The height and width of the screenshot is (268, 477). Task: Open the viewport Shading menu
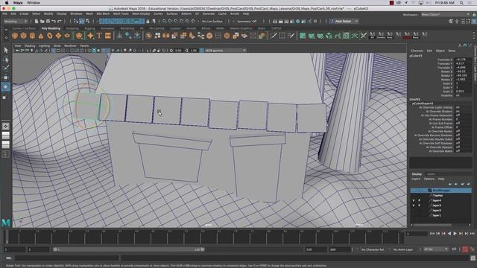tap(30, 46)
